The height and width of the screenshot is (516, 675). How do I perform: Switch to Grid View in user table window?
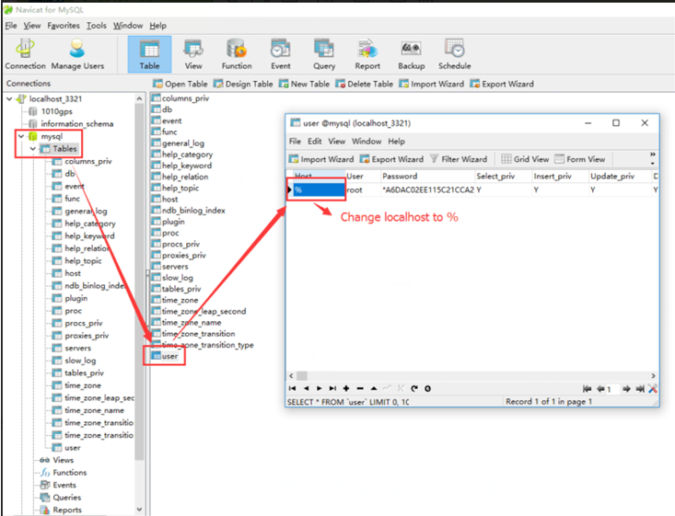point(525,159)
